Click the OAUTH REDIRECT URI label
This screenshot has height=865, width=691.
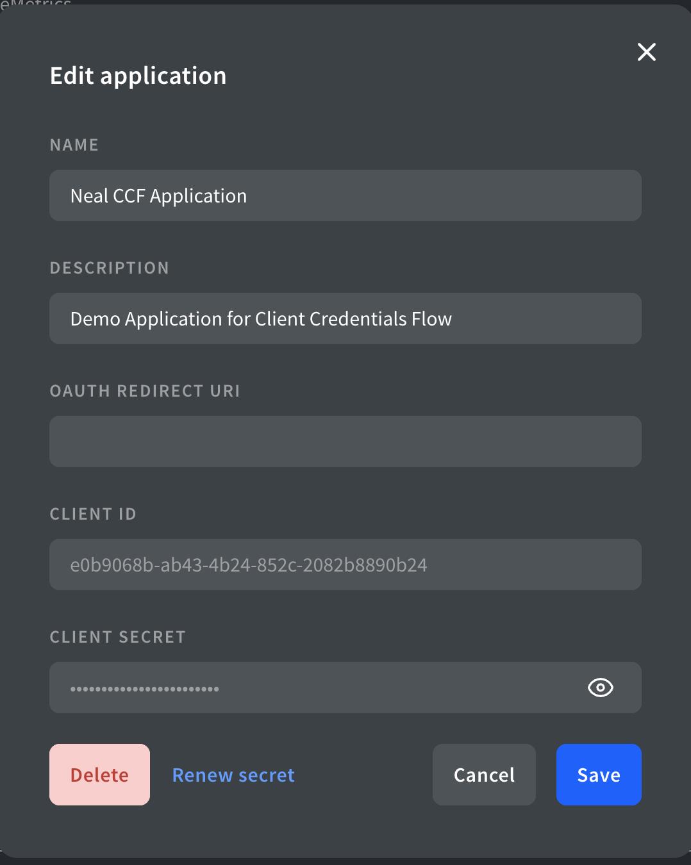(x=145, y=391)
